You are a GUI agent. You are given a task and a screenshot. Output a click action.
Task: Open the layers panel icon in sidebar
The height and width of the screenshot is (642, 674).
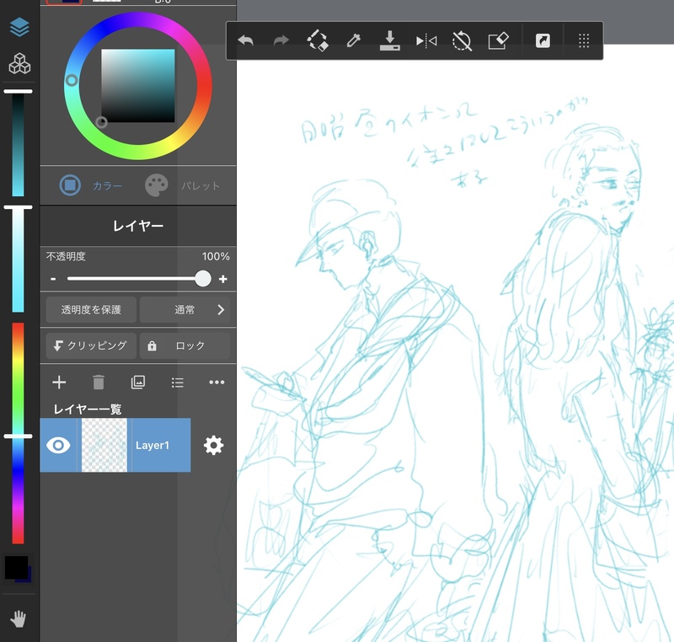click(x=19, y=28)
